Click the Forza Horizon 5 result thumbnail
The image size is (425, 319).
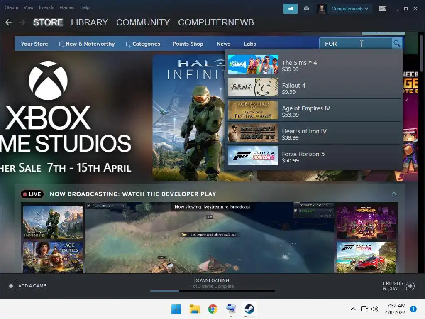pyautogui.click(x=253, y=156)
